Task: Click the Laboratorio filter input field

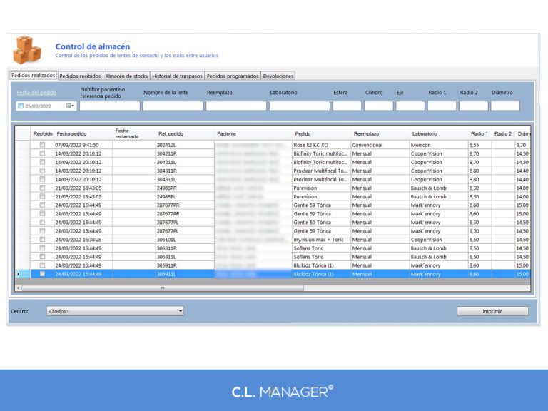Action: tap(299, 106)
